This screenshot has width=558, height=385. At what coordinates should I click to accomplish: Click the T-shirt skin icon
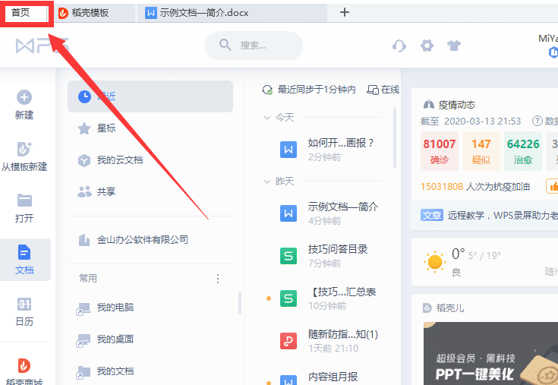click(454, 46)
